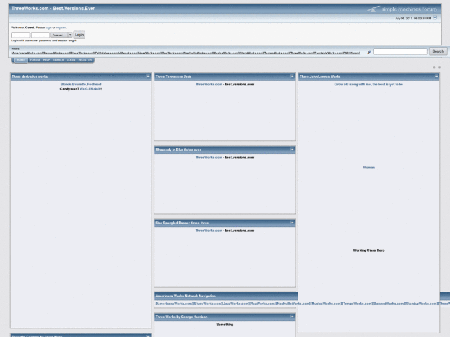The width and height of the screenshot is (450, 337).
Task: Open [StandupWorks.com] in Network Navigation panel
Action: [422, 304]
